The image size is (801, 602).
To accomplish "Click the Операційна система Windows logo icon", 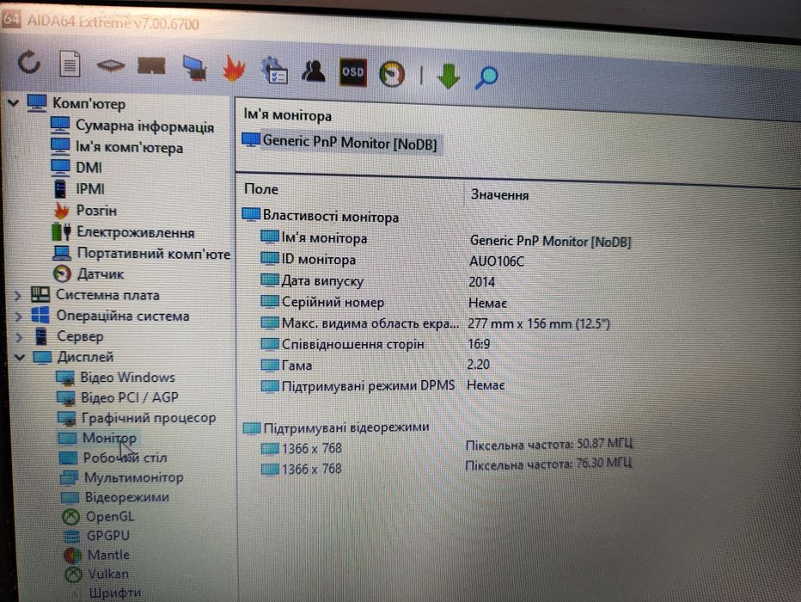I will coord(40,315).
